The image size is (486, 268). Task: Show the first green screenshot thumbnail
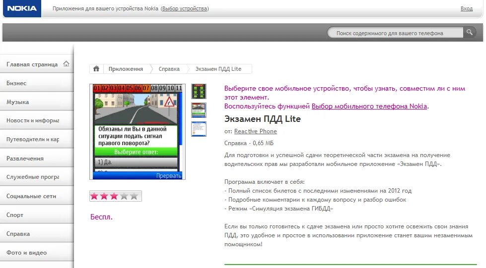(x=199, y=91)
